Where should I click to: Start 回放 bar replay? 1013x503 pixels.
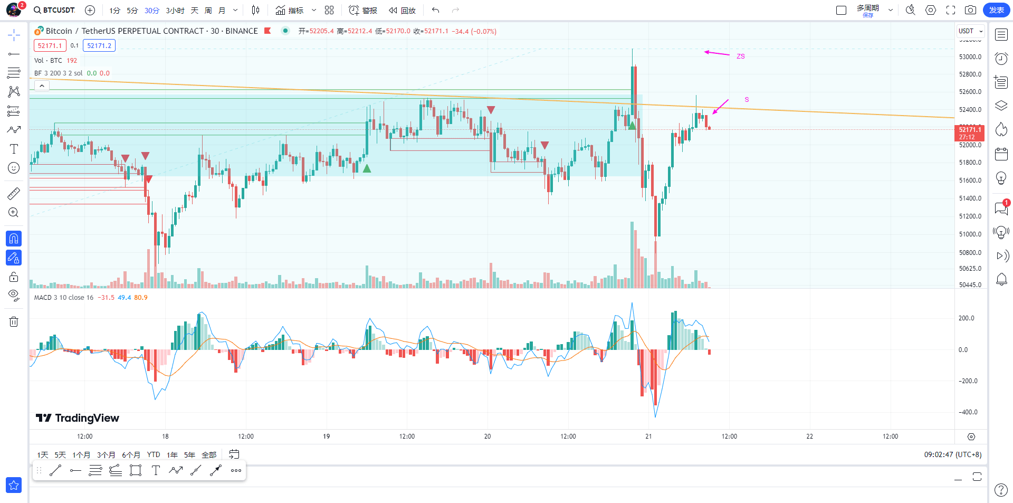coord(402,11)
